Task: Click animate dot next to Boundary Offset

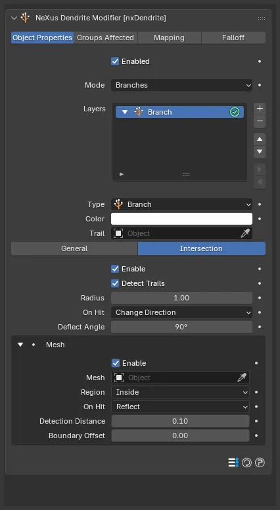Action: [x=256, y=436]
